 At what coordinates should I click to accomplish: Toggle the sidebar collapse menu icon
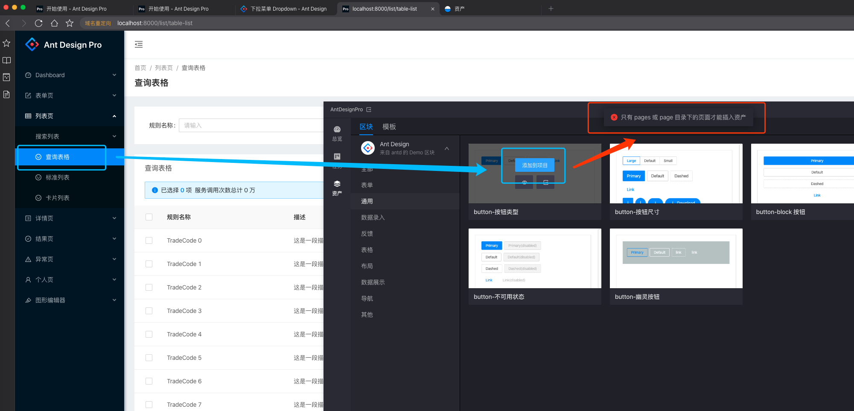139,44
